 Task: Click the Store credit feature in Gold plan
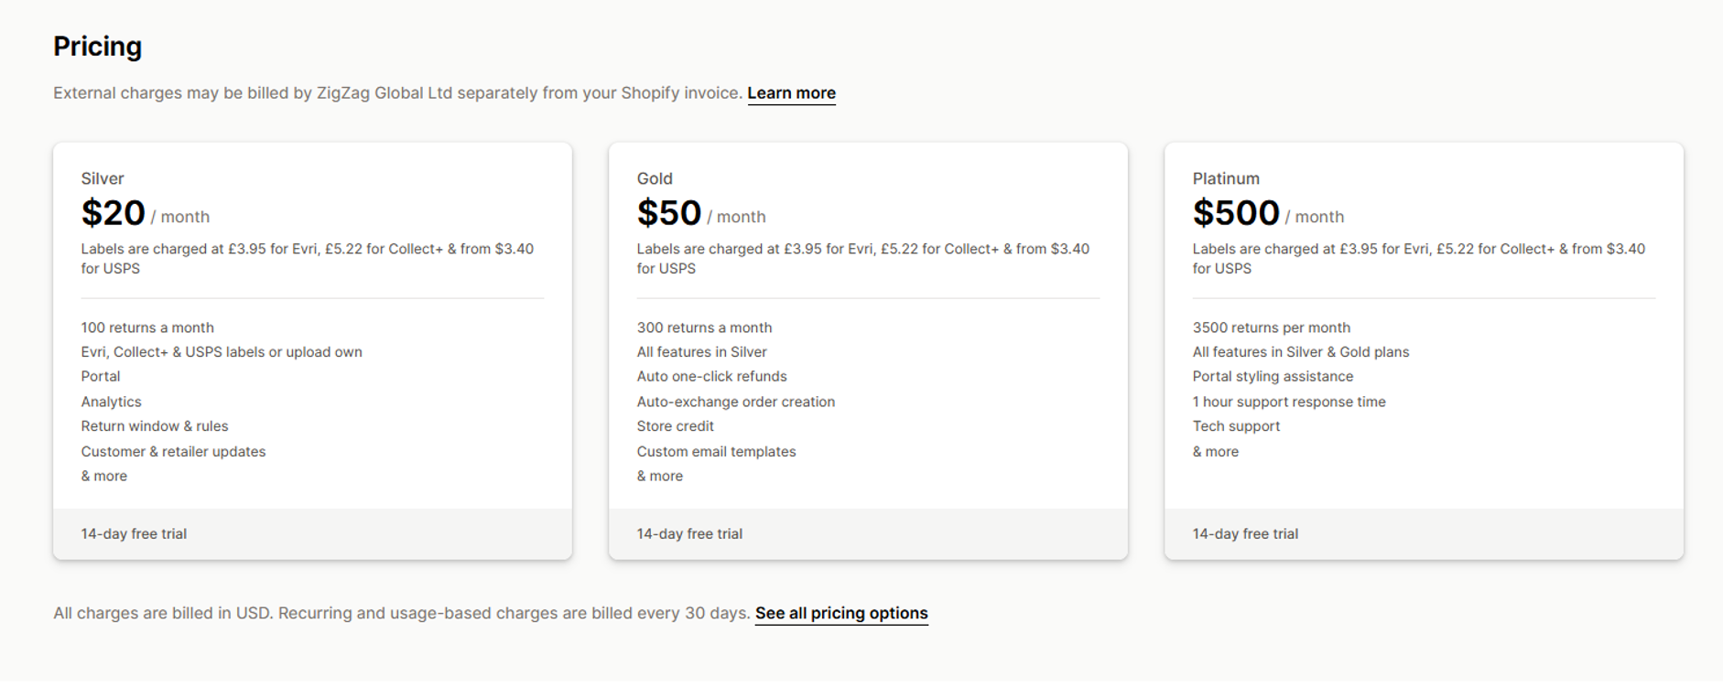(x=675, y=425)
